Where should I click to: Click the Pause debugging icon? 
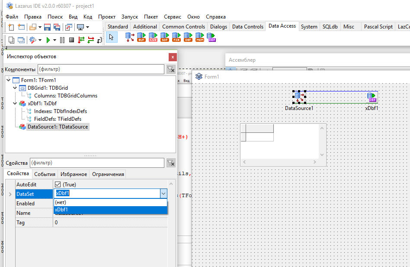coord(62,40)
